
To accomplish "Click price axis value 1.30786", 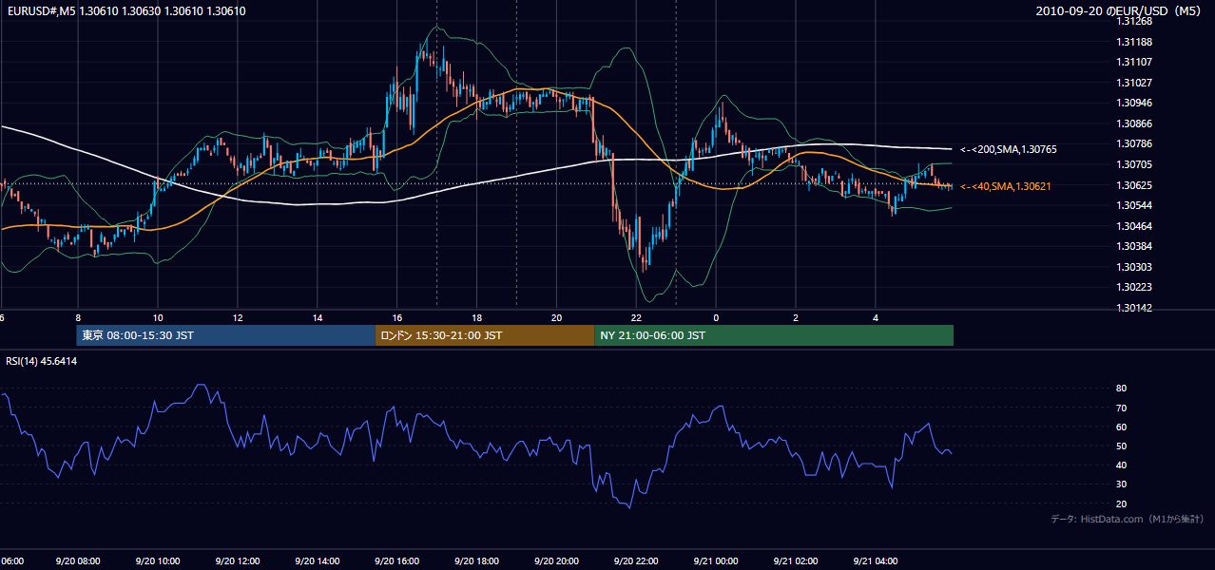I will click(x=1135, y=143).
